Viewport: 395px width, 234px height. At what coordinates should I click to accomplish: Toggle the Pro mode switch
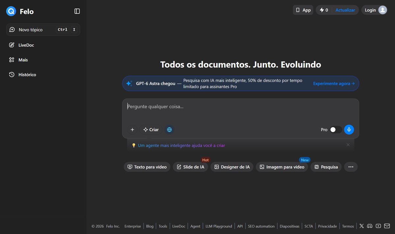click(x=336, y=130)
